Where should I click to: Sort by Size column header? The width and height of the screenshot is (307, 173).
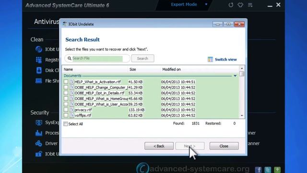point(132,69)
